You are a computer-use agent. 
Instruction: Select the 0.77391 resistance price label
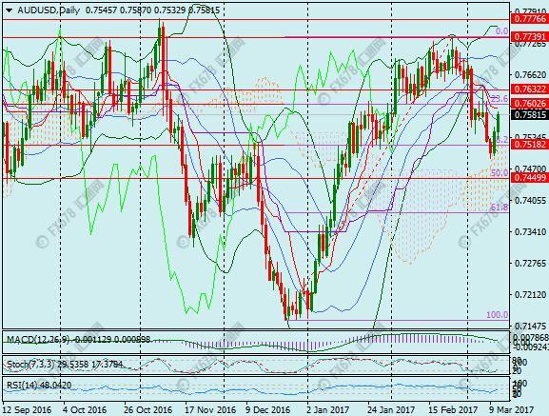pos(530,37)
